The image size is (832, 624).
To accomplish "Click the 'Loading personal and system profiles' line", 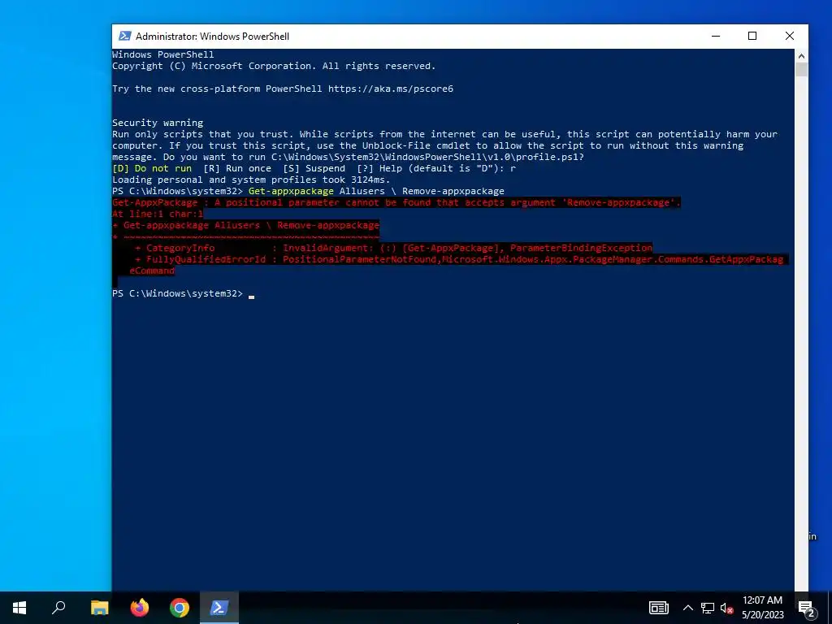I will (251, 180).
